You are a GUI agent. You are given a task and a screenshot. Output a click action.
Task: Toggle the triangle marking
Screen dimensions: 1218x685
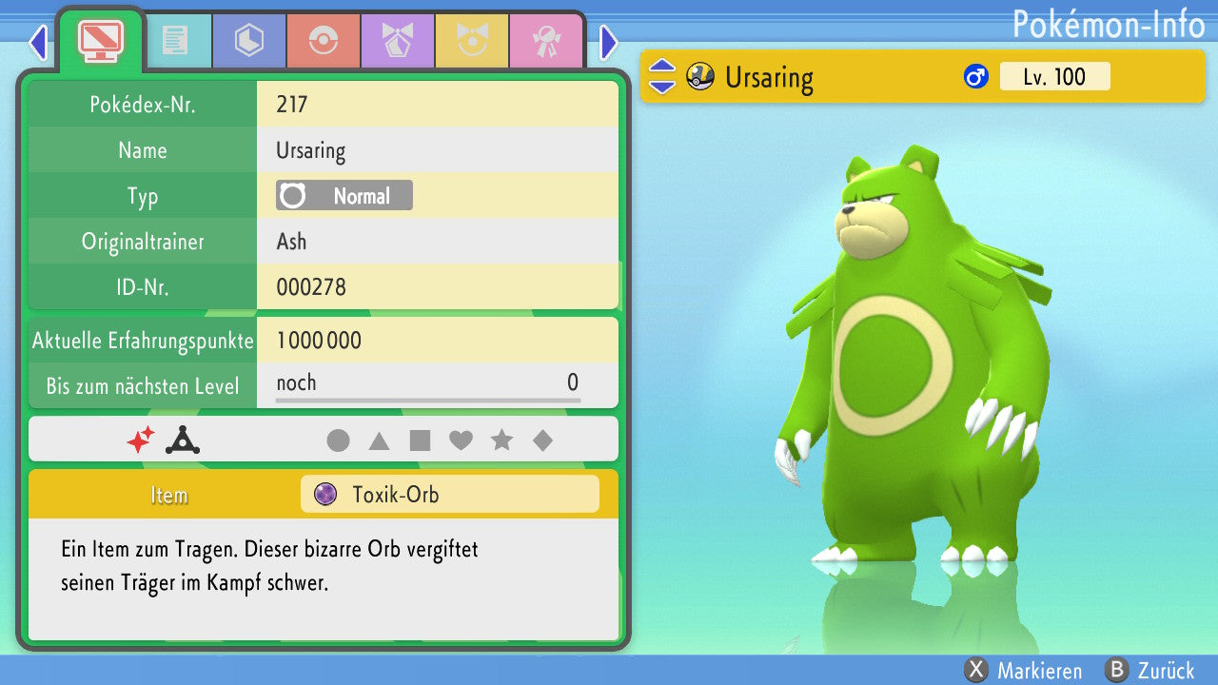point(379,440)
